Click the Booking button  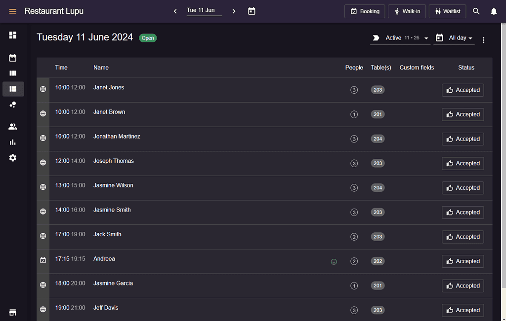pyautogui.click(x=365, y=11)
